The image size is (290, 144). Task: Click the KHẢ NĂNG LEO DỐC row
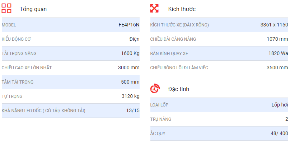71,111
